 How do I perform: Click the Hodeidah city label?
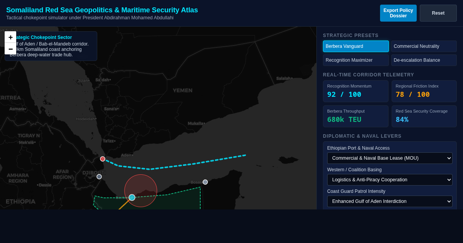click(86, 119)
